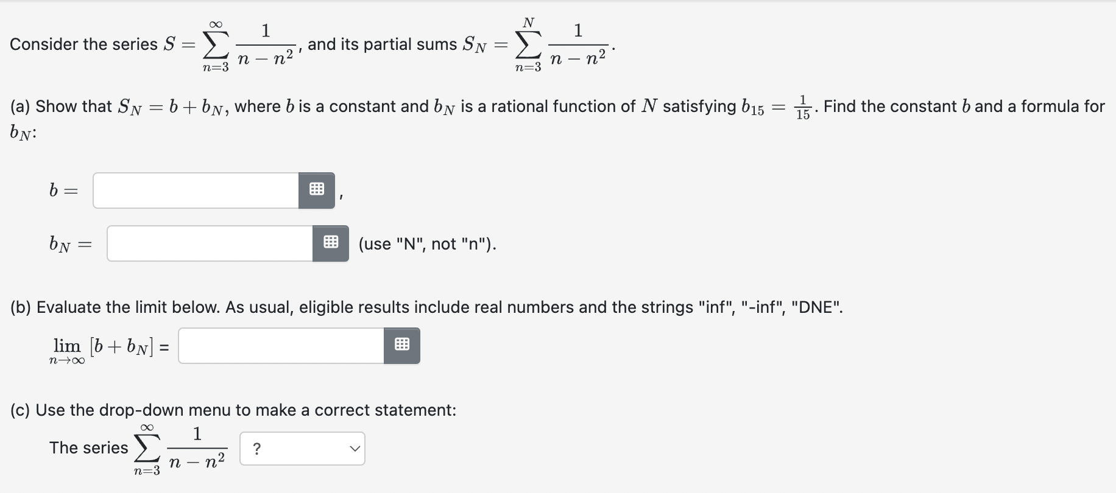The image size is (1116, 493).
Task: Click the hint text (use "N", not "n")
Action: [x=427, y=244]
